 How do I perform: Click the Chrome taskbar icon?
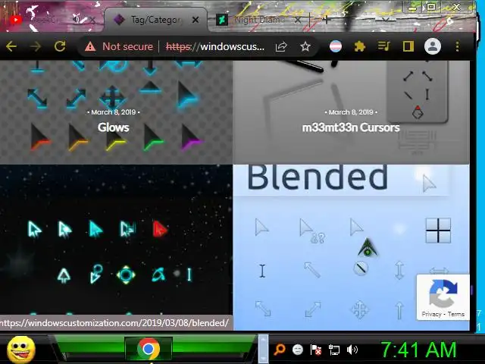pyautogui.click(x=149, y=349)
